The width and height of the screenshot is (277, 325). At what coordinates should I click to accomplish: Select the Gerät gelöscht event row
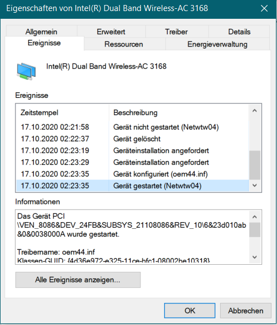(132, 139)
